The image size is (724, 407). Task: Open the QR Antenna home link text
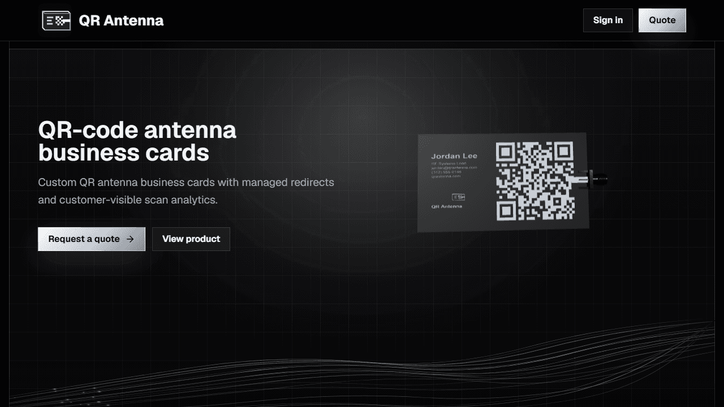click(x=121, y=20)
